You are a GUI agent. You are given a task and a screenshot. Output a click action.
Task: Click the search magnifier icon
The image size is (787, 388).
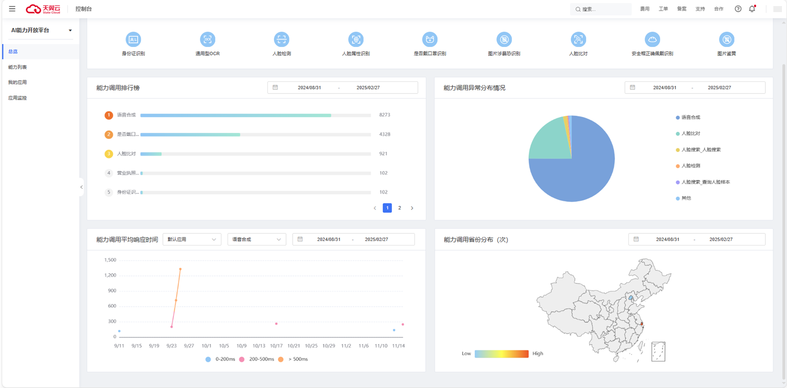coord(578,9)
